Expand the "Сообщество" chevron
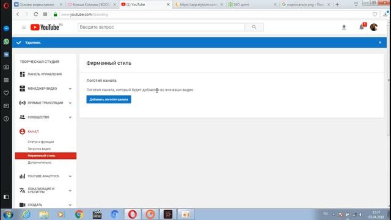 point(70,117)
